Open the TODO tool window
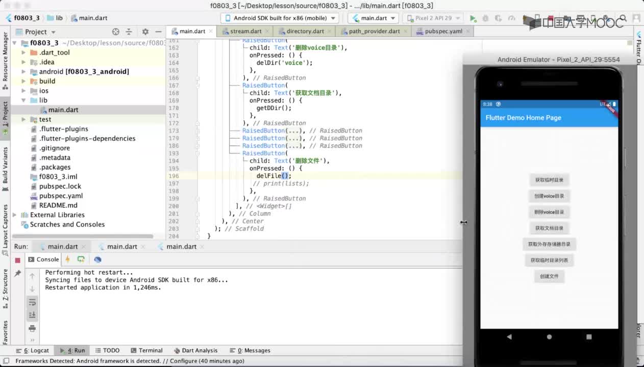The width and height of the screenshot is (644, 367). (x=107, y=351)
